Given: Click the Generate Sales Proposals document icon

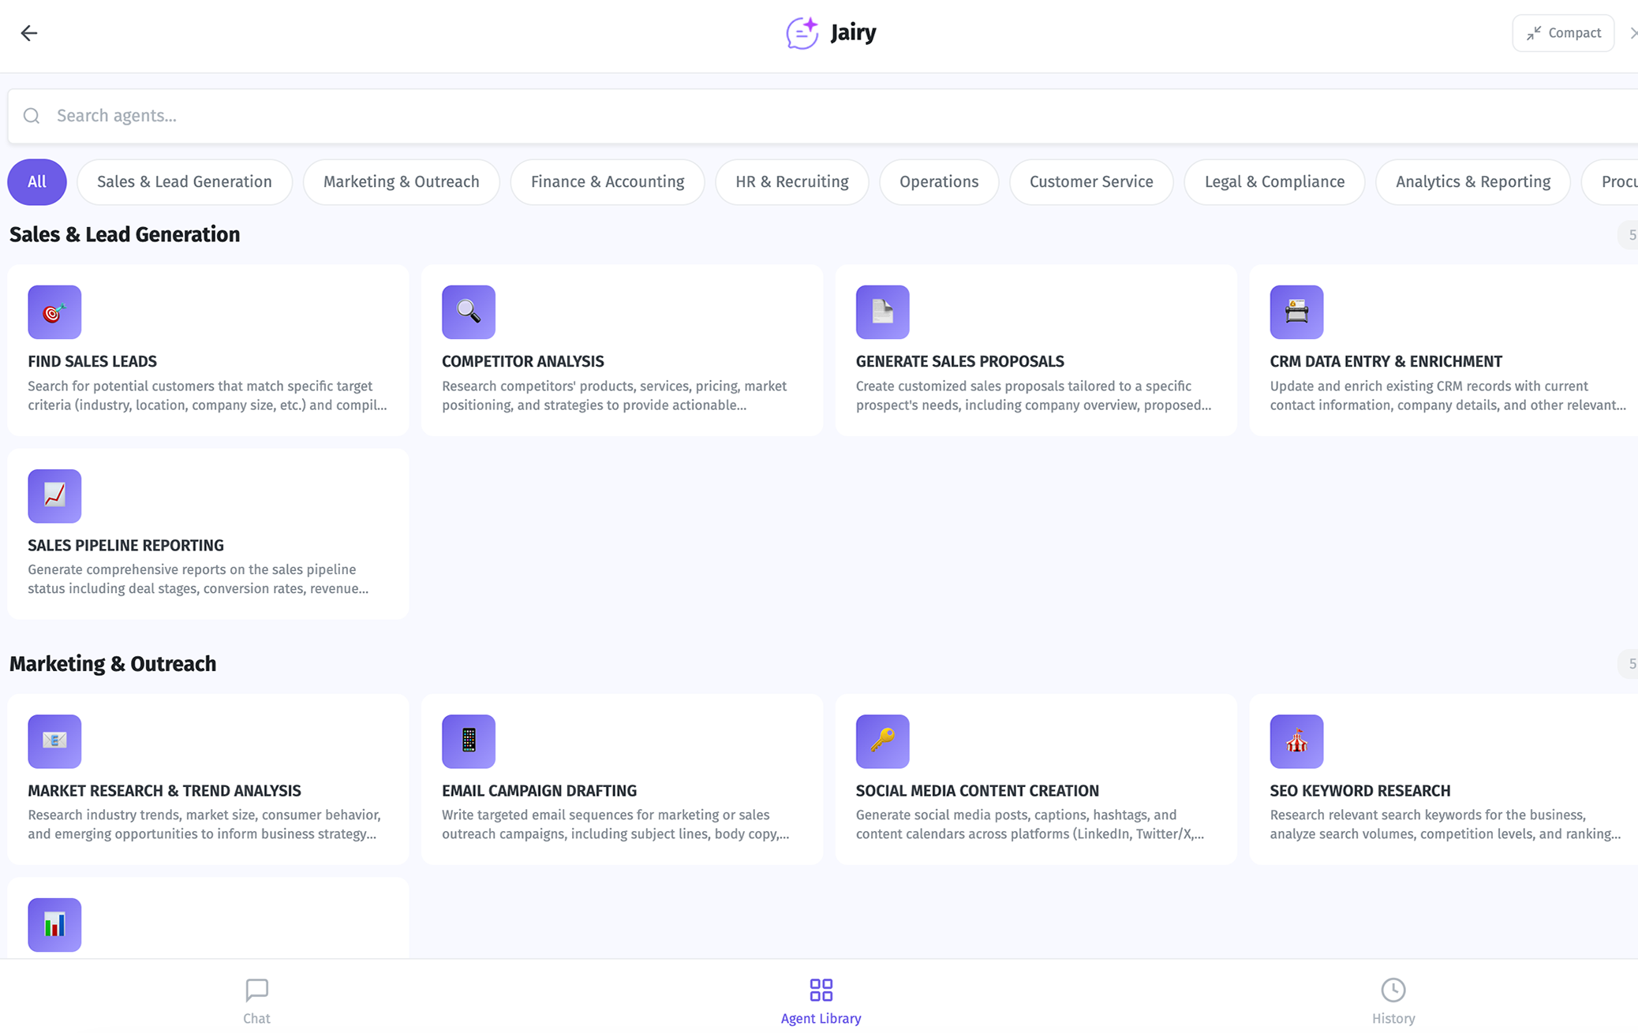Looking at the screenshot, I should tap(882, 312).
